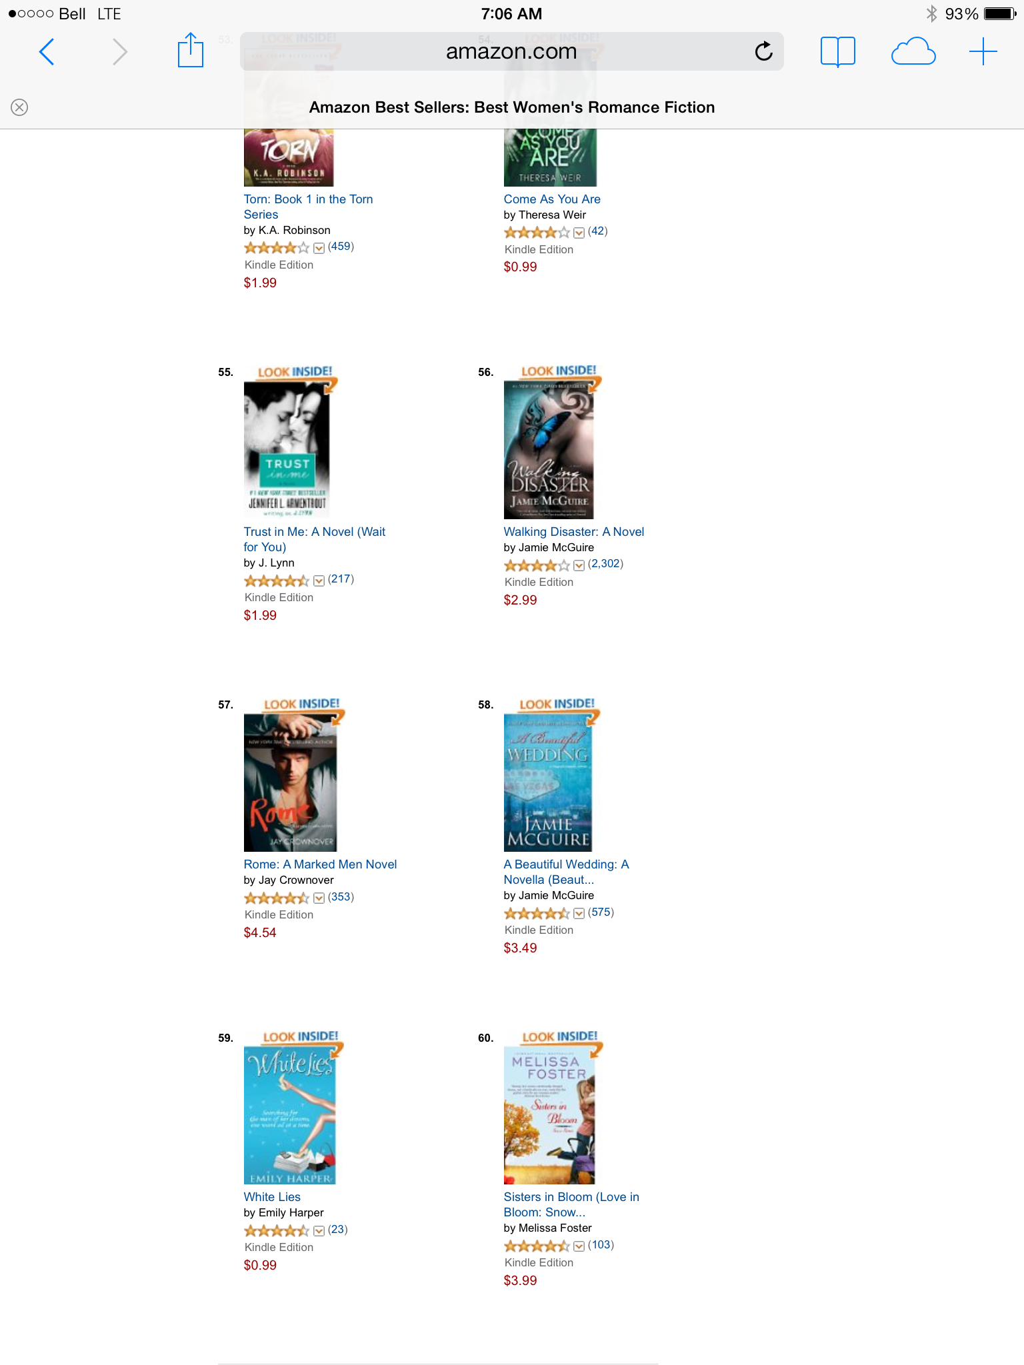1024x1365 pixels.
Task: Go back with Safari's back arrow
Action: point(46,52)
